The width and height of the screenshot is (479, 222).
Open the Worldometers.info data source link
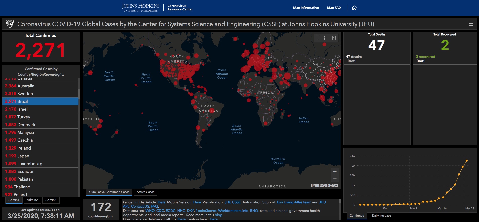point(233,211)
